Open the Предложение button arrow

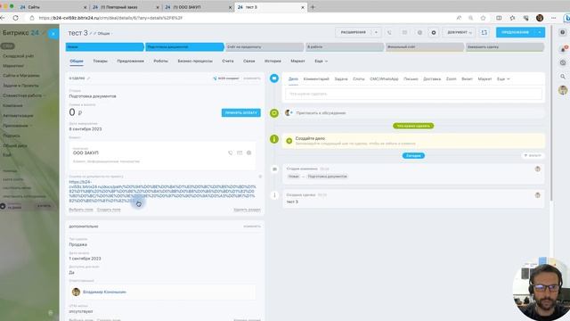tap(540, 32)
